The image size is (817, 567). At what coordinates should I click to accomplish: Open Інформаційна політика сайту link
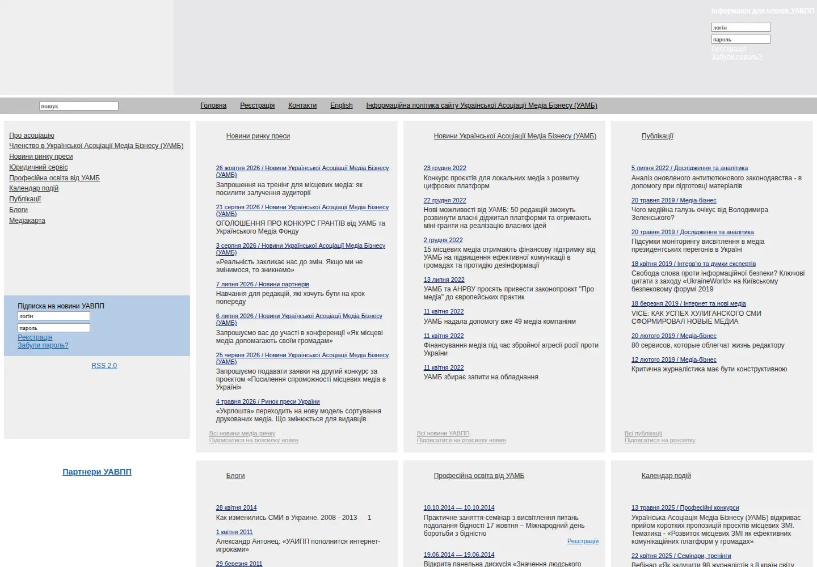click(482, 105)
